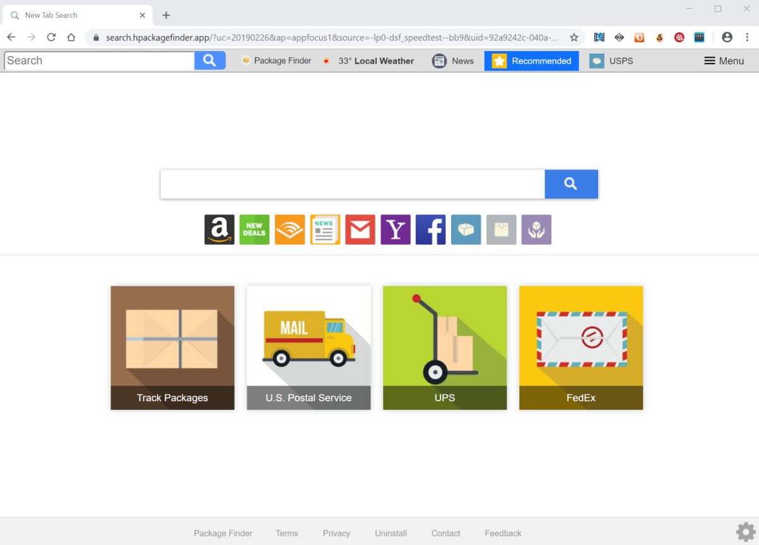Bookmark this page with the star icon
Image resolution: width=759 pixels, height=545 pixels.
pyautogui.click(x=574, y=37)
